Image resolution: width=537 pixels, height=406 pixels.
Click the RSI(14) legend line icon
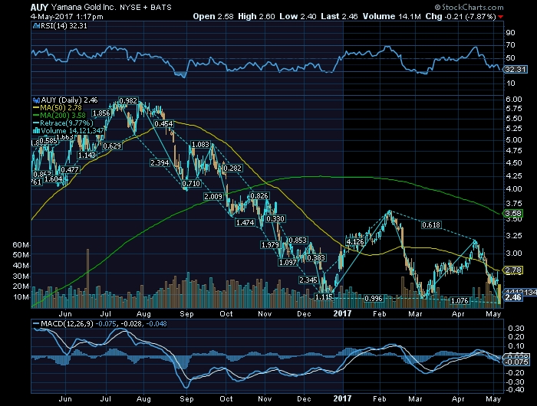pyautogui.click(x=36, y=26)
